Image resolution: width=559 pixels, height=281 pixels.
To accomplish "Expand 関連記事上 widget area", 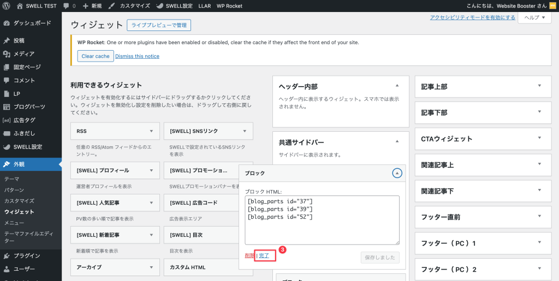I will [x=539, y=164].
